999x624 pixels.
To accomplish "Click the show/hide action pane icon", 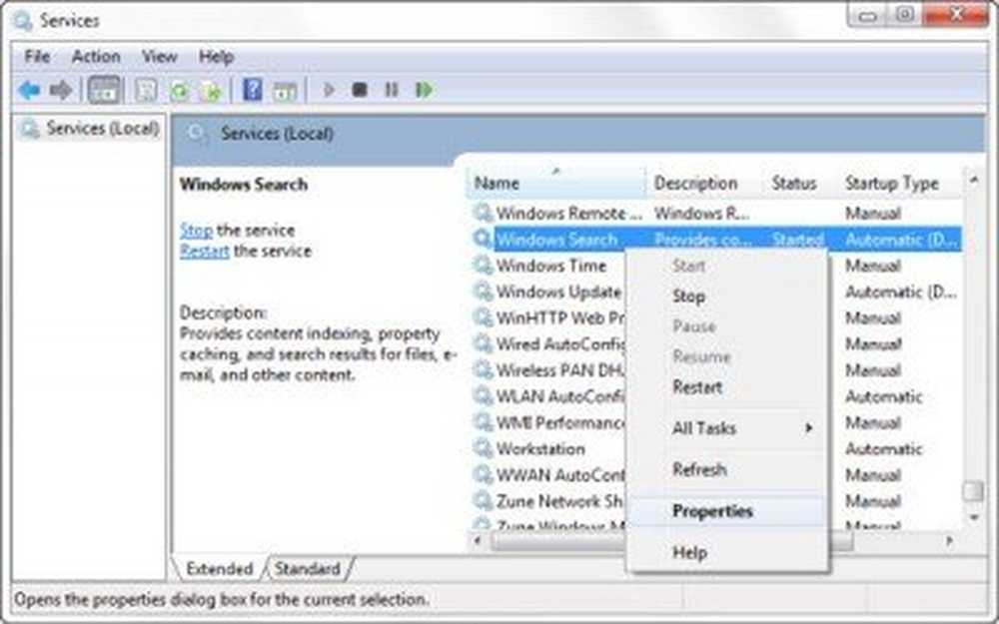I will [x=285, y=91].
